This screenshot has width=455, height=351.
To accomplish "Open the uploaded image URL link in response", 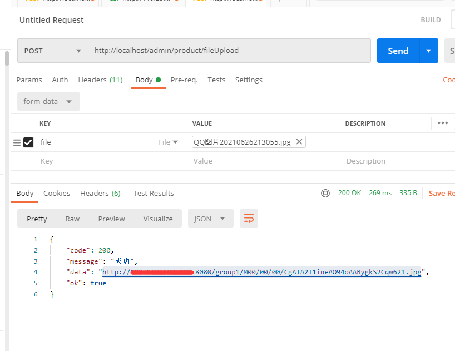I will (262, 272).
